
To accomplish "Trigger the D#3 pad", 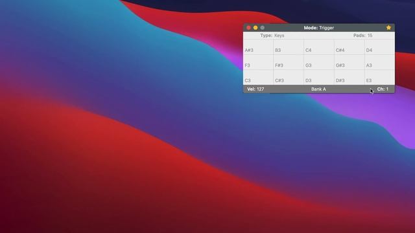I will coord(350,78).
